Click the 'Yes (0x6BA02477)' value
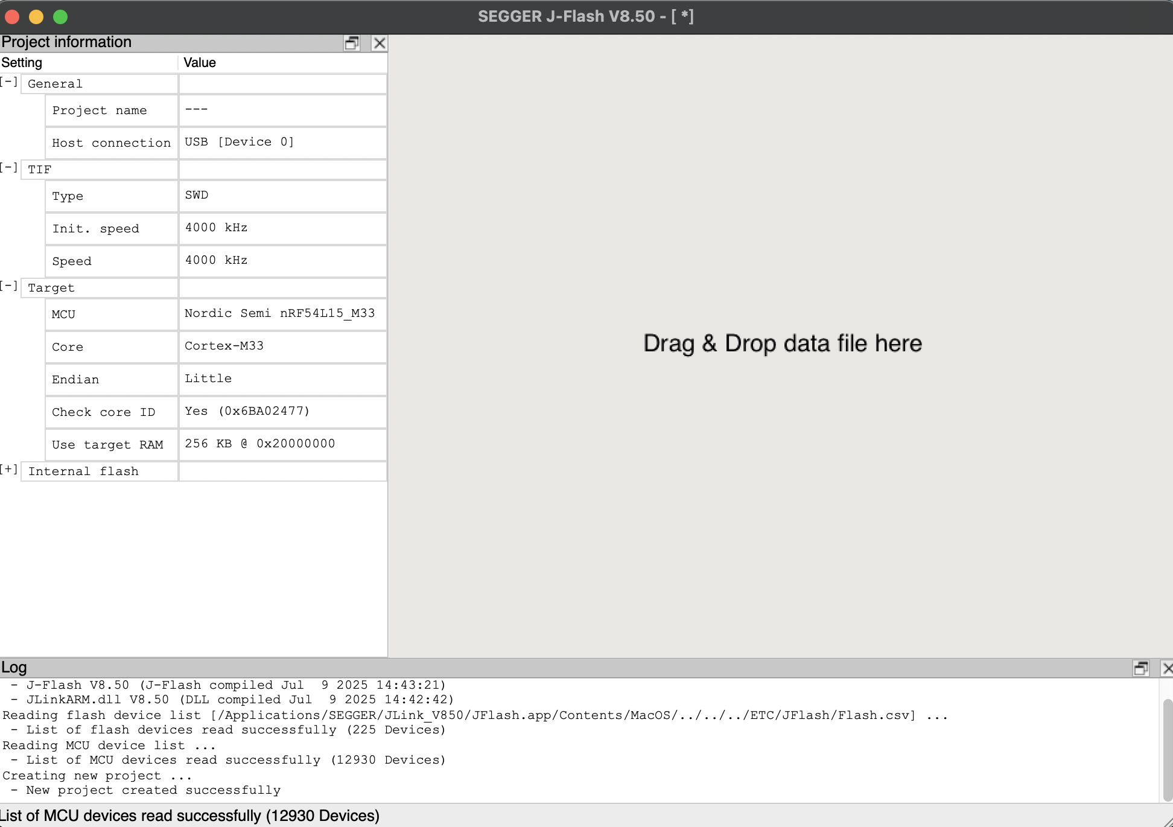The width and height of the screenshot is (1173, 827). tap(283, 412)
